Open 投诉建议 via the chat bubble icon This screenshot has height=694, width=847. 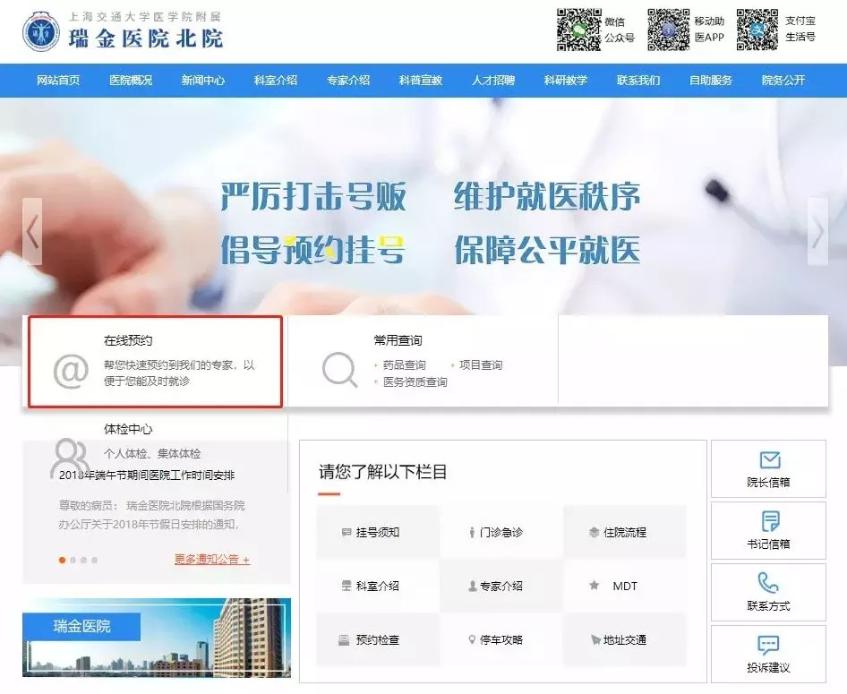[x=767, y=647]
